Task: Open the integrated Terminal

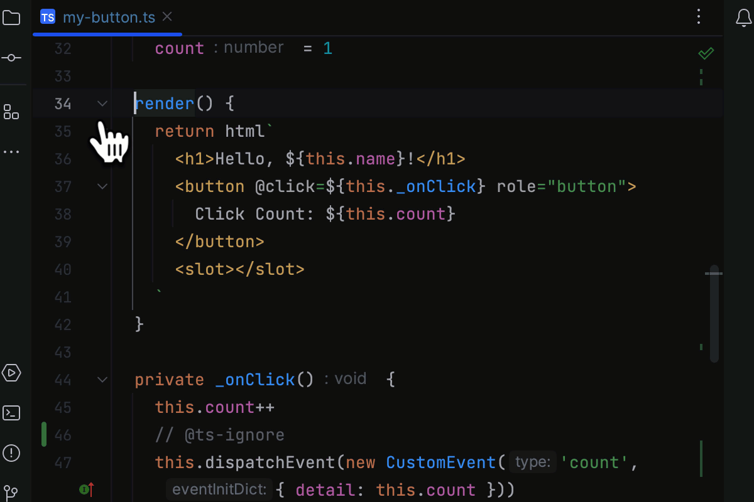Action: (12, 413)
